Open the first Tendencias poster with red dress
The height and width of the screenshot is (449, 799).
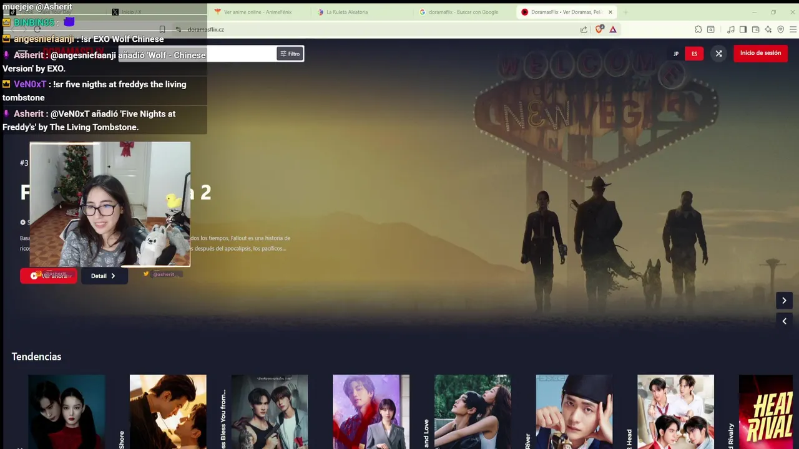click(67, 412)
